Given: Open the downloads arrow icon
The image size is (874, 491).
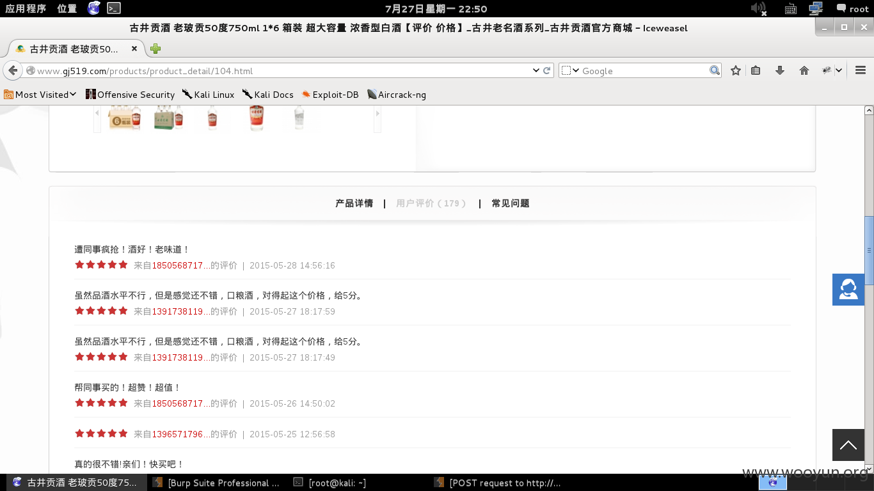Looking at the screenshot, I should pyautogui.click(x=779, y=71).
